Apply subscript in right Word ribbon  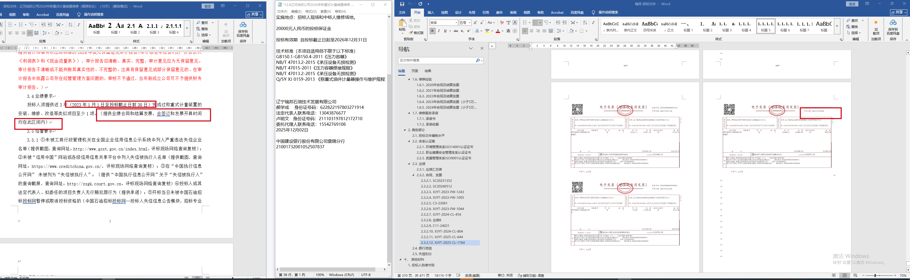point(462,31)
